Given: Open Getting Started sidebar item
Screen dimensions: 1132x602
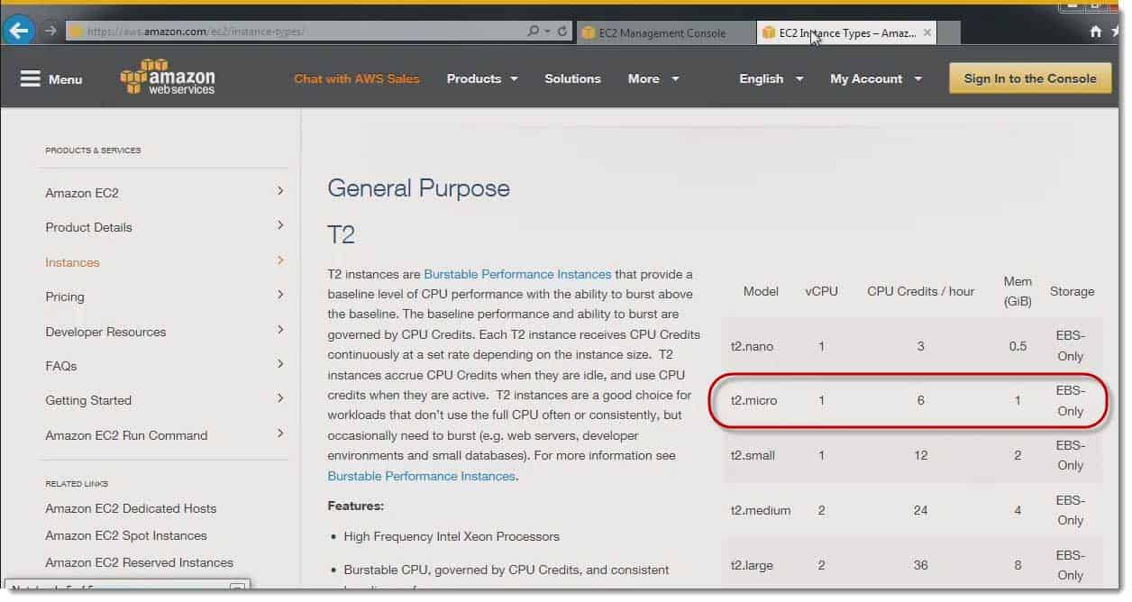Looking at the screenshot, I should [88, 400].
